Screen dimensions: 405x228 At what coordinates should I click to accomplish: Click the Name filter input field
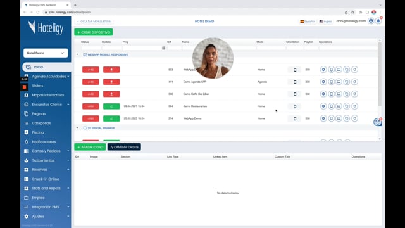[218, 48]
